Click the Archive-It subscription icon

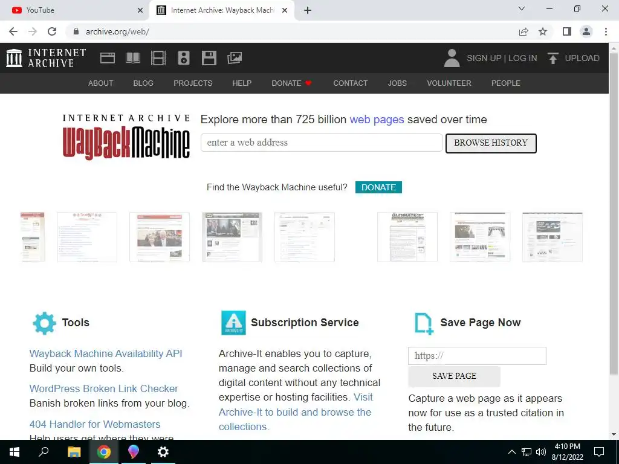(233, 323)
